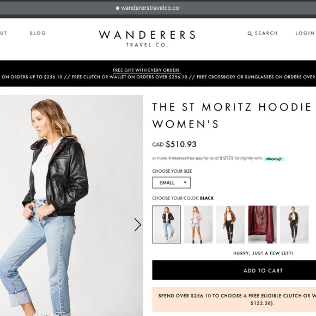Open Free Gift With Every Order link

pos(146,70)
